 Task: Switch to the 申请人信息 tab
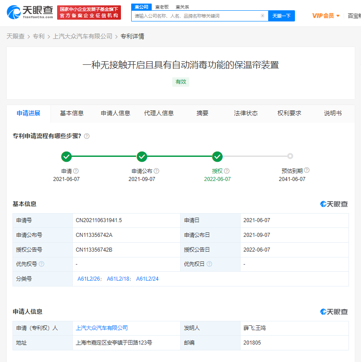click(116, 114)
